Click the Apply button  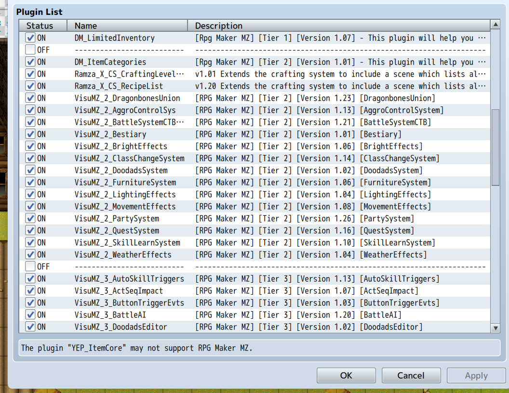coord(476,376)
